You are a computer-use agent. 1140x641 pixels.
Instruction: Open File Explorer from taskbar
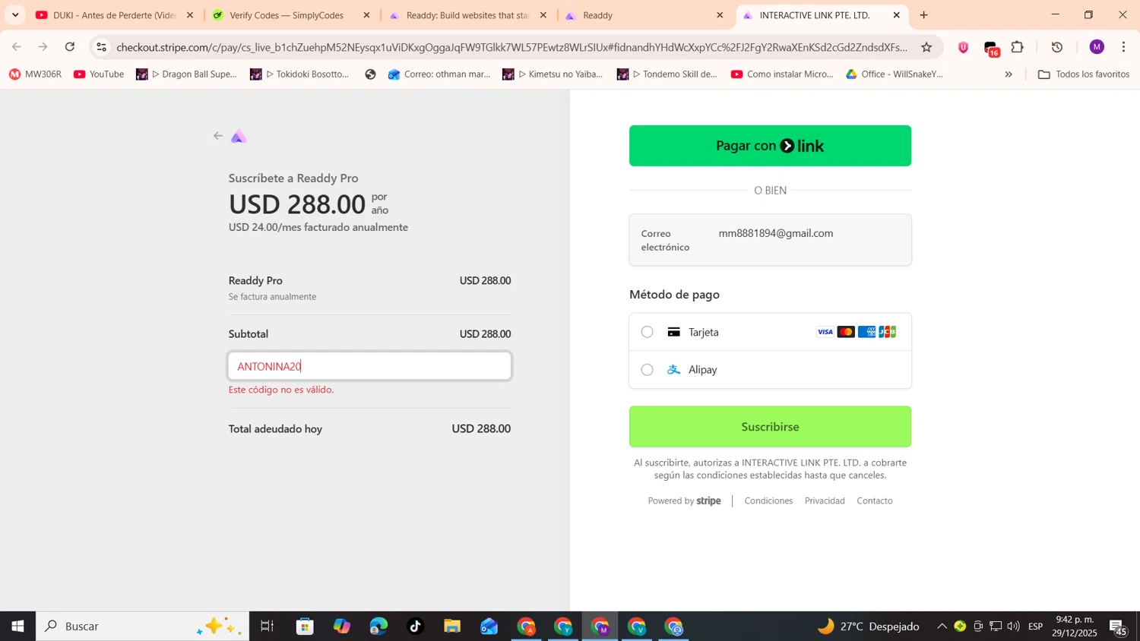pos(452,627)
